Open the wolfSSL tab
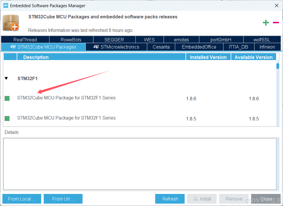The width and height of the screenshot is (283, 206). (x=262, y=39)
